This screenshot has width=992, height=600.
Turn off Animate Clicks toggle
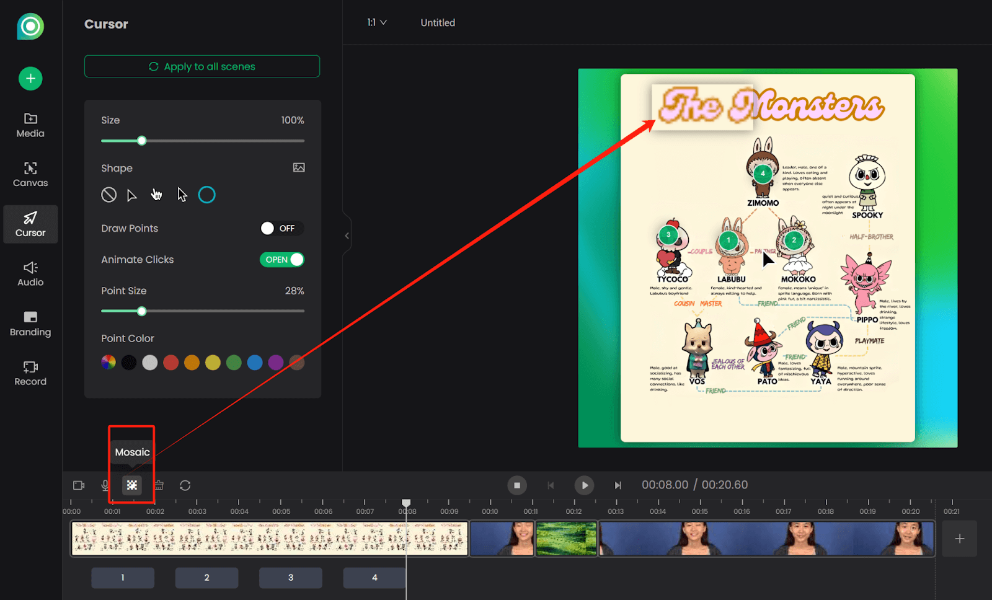(282, 260)
